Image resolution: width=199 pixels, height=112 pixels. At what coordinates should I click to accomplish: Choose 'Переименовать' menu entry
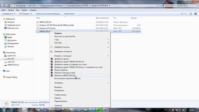pyautogui.click(x=80, y=101)
